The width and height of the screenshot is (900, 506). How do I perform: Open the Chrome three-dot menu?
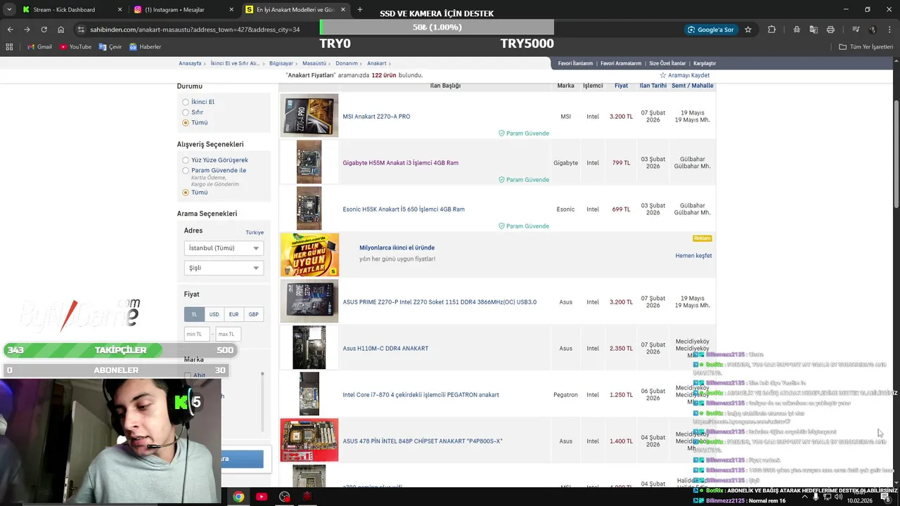(889, 30)
